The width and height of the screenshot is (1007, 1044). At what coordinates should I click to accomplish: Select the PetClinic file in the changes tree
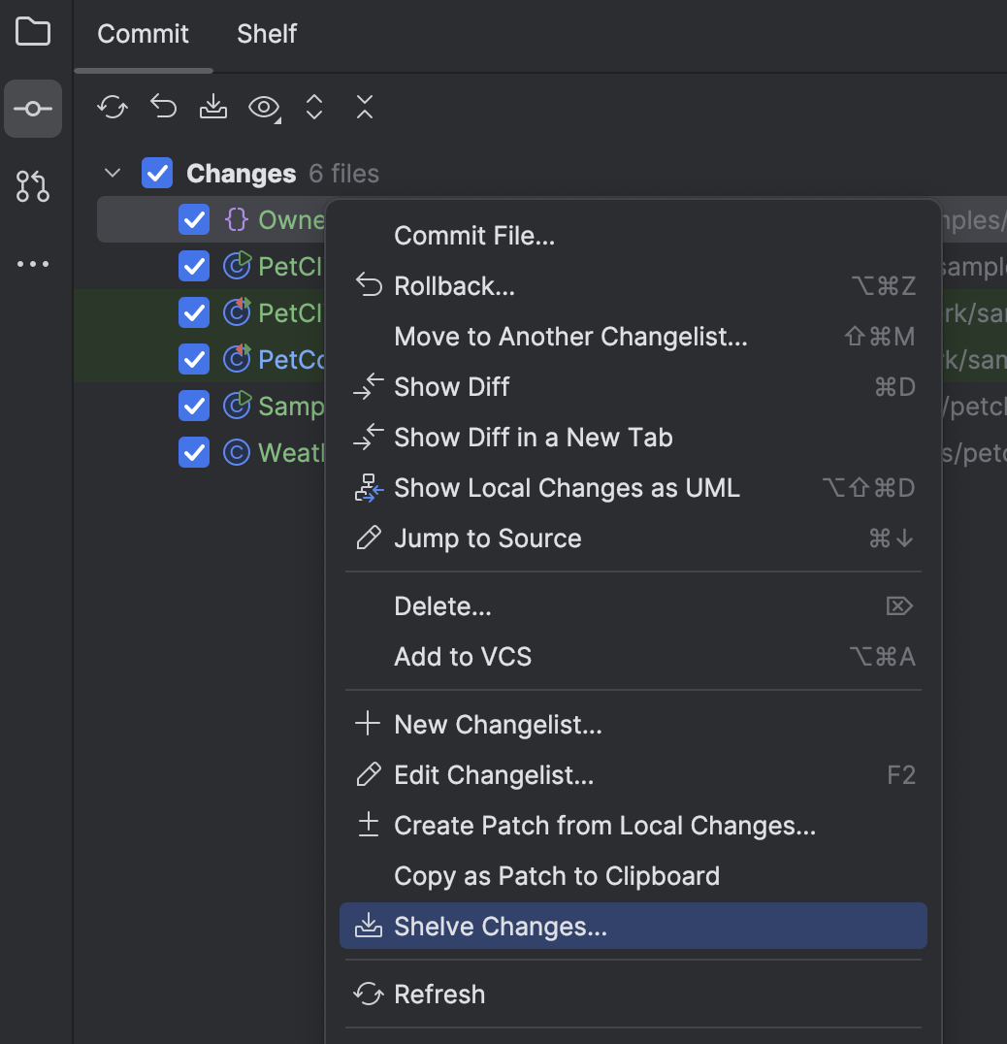[283, 266]
